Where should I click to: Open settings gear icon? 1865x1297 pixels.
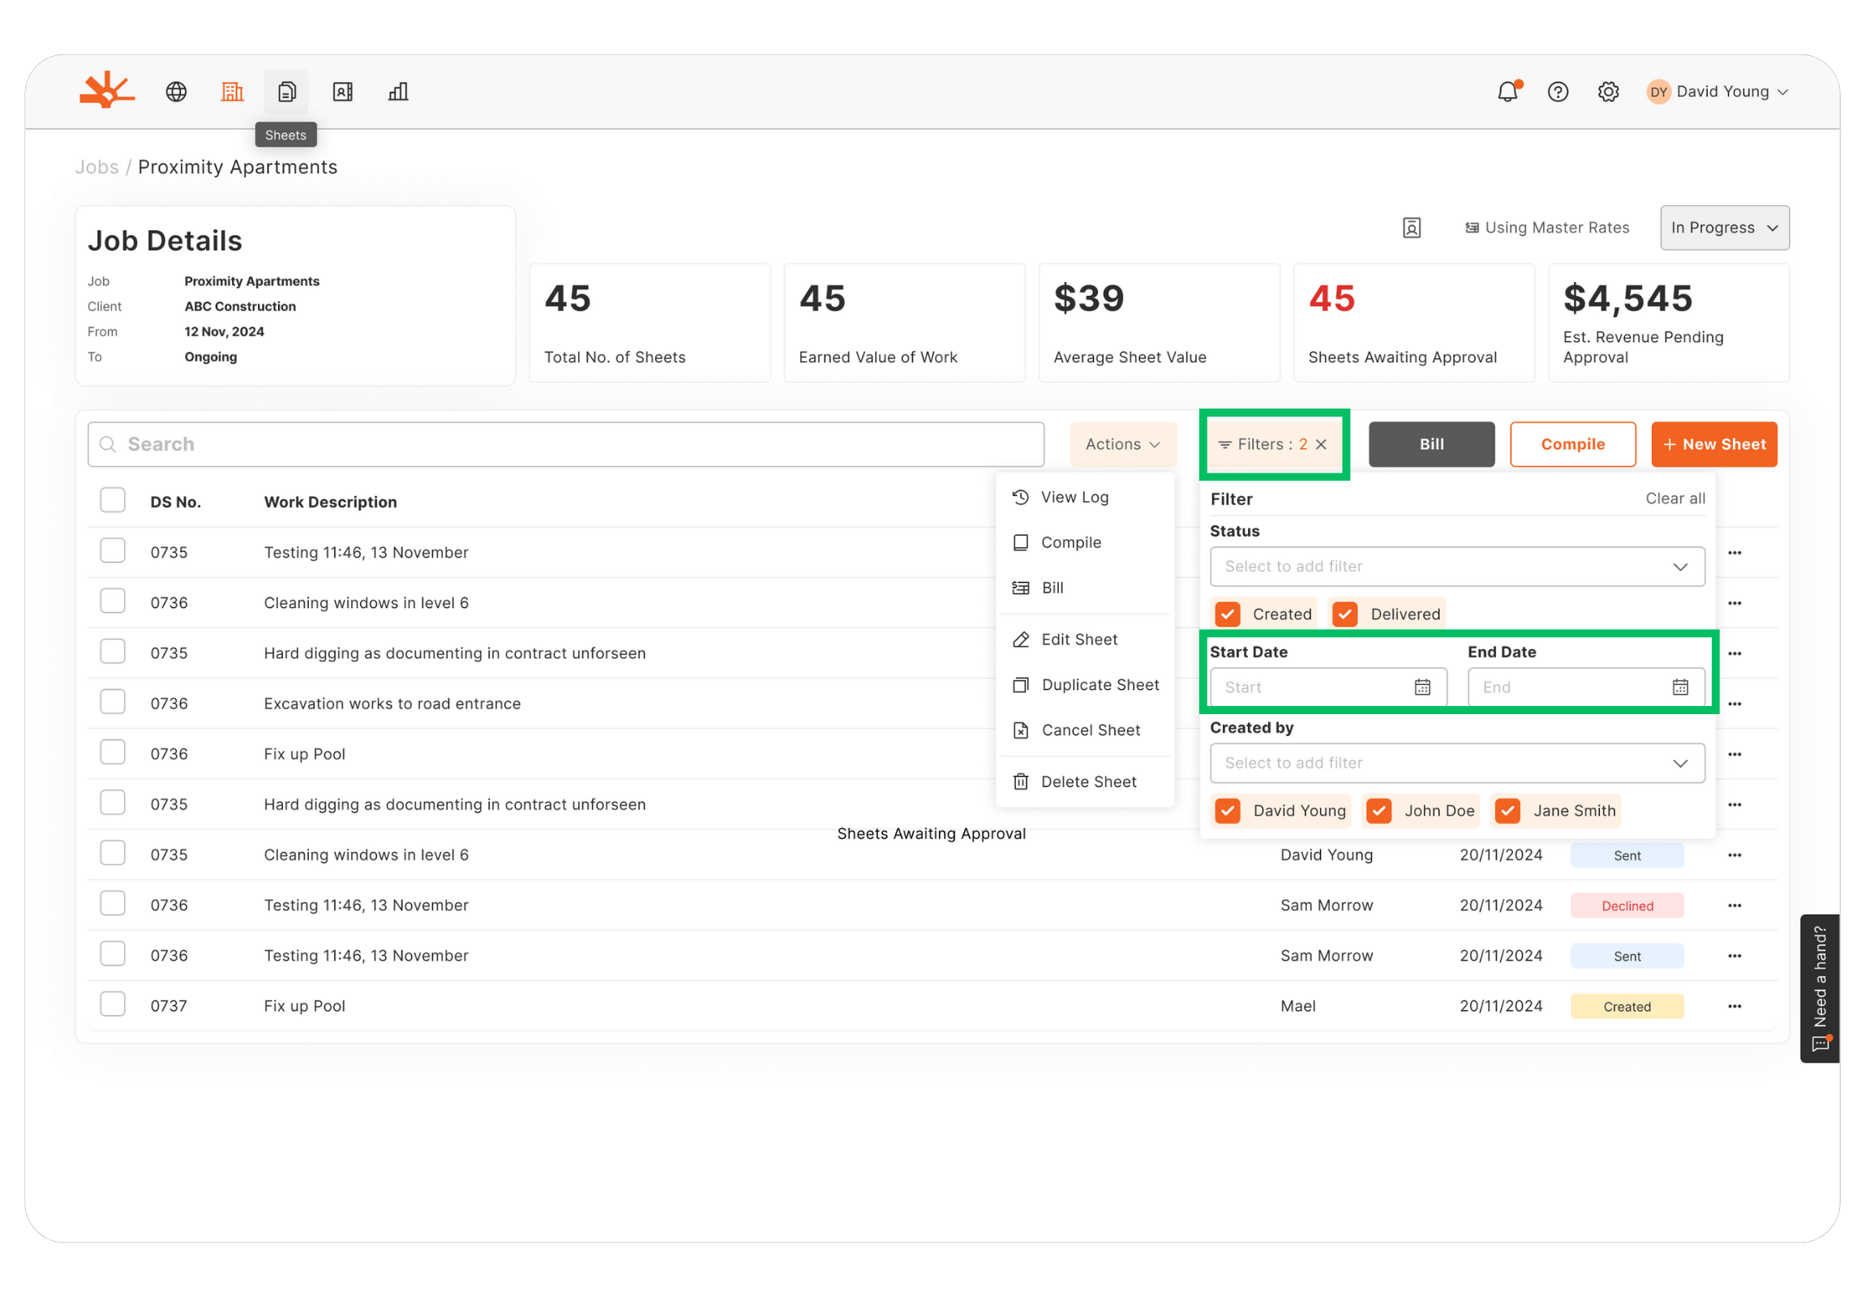(1607, 92)
